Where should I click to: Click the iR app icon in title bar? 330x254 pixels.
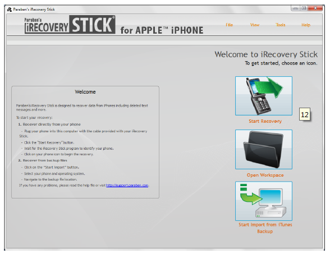click(9, 10)
